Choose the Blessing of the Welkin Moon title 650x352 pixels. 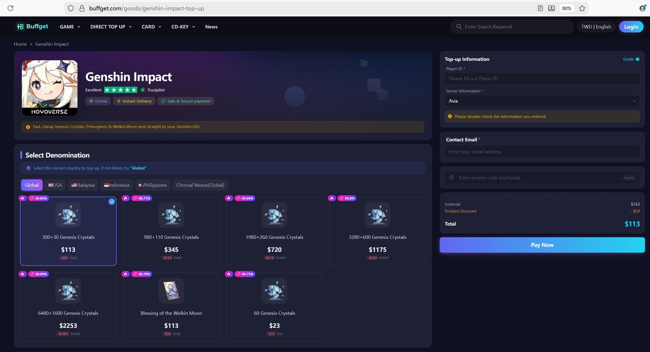[171, 313]
